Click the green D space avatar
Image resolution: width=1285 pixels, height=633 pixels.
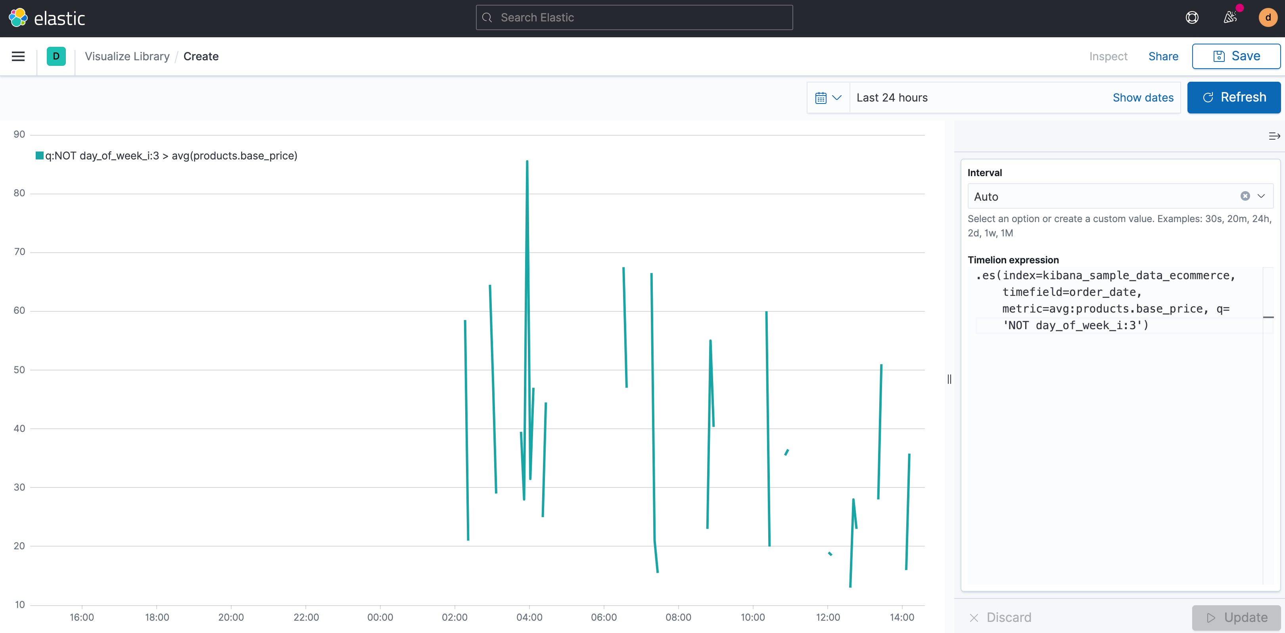point(56,56)
